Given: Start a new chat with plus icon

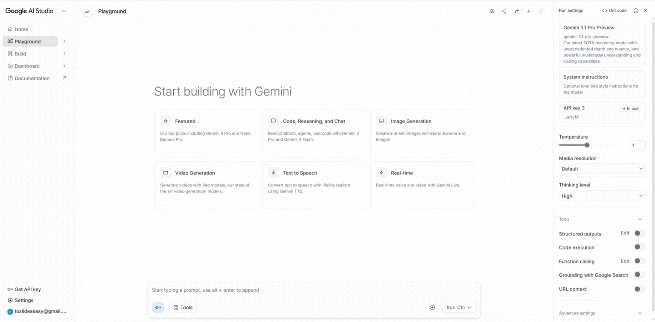Looking at the screenshot, I should click(x=529, y=11).
